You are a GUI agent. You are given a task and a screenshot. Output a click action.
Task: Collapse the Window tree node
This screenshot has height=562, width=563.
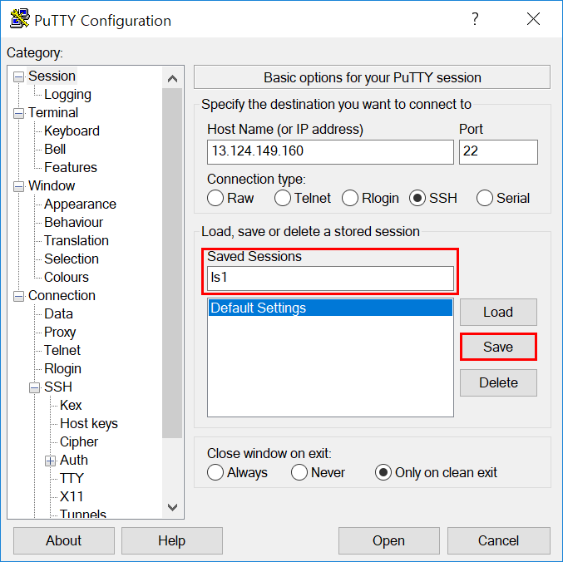(18, 186)
